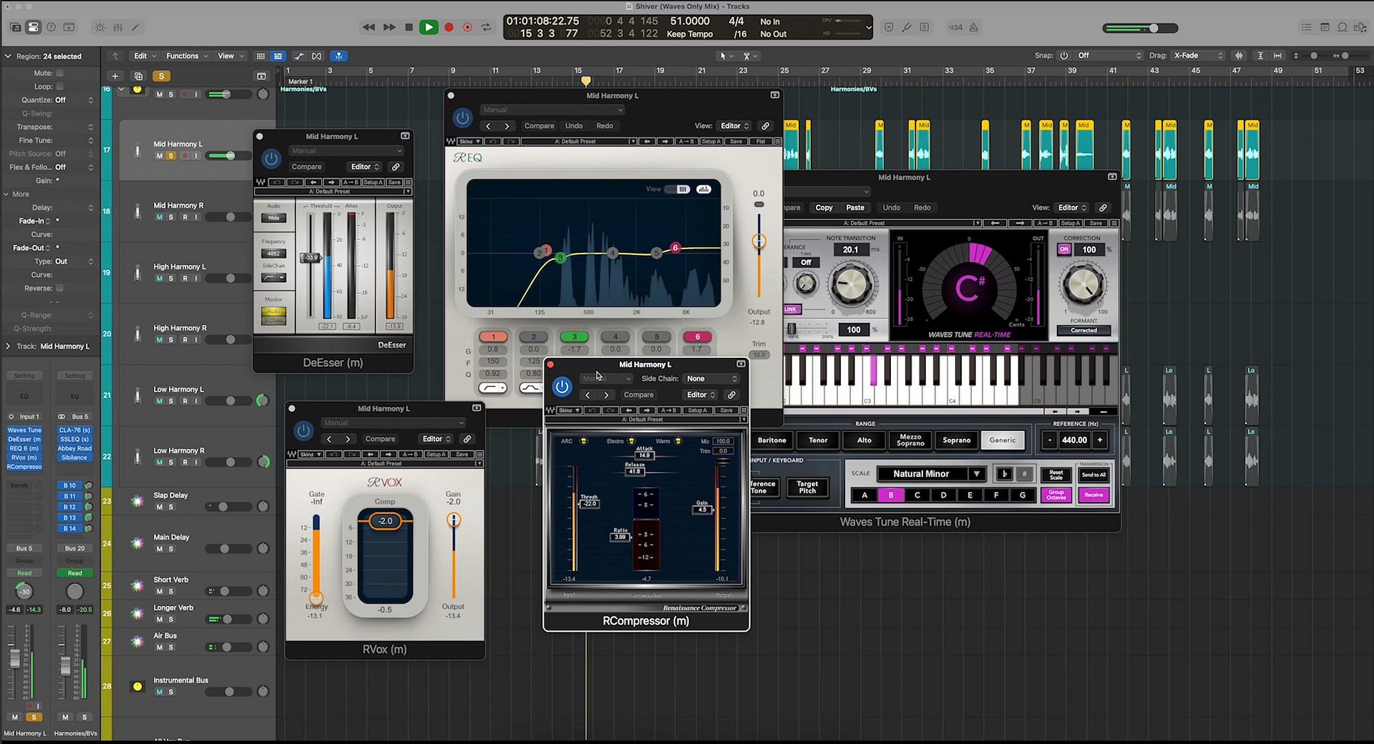Open the Edit menu in tracks area
This screenshot has height=744, width=1374.
point(144,56)
